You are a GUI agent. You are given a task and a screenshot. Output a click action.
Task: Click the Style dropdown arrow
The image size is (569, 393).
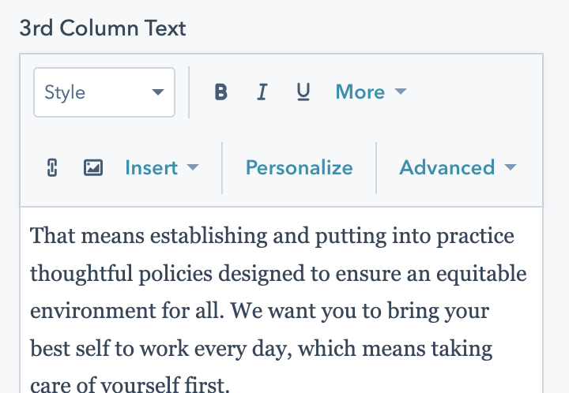coord(157,92)
